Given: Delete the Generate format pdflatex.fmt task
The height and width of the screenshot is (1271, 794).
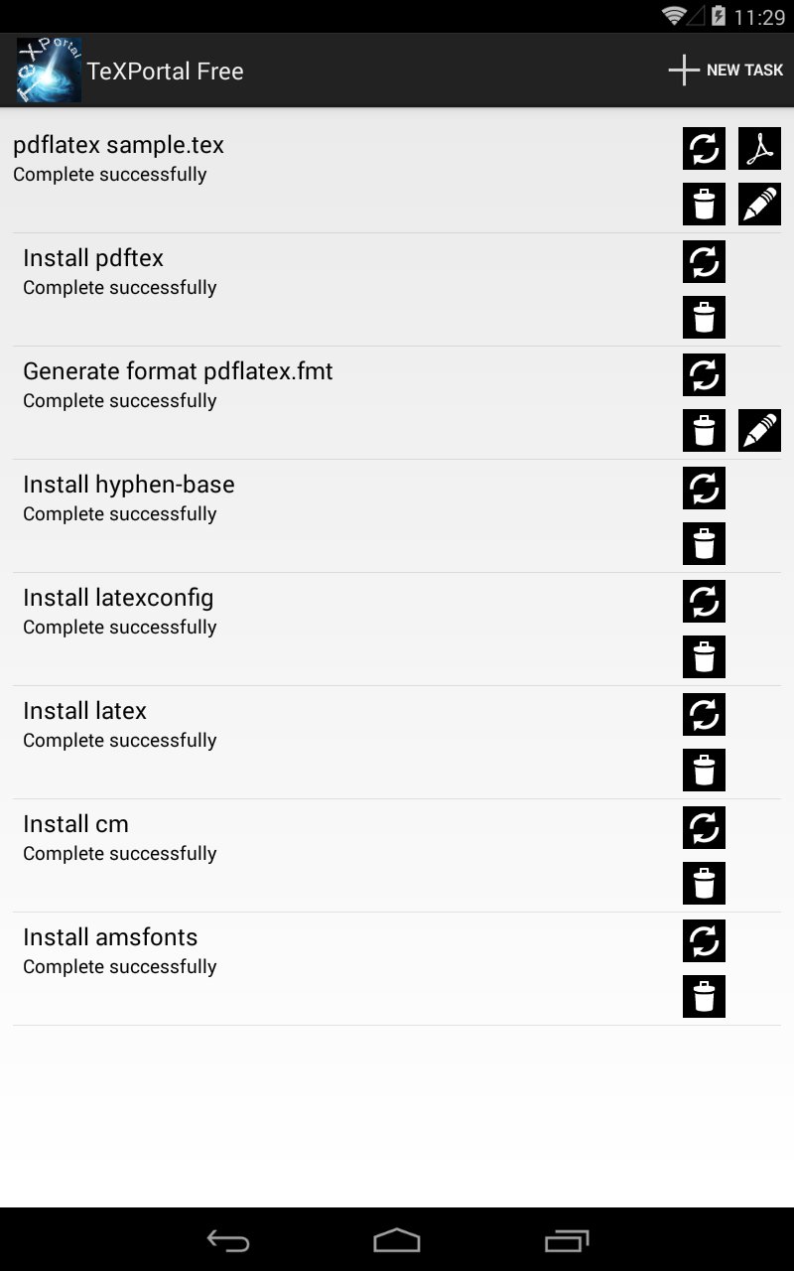Looking at the screenshot, I should [x=704, y=431].
